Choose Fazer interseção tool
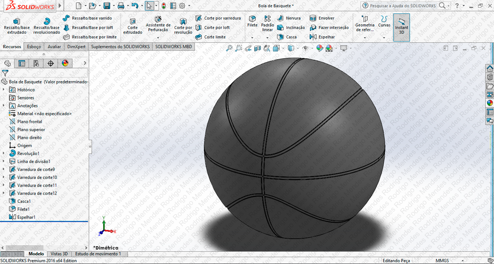 point(329,27)
